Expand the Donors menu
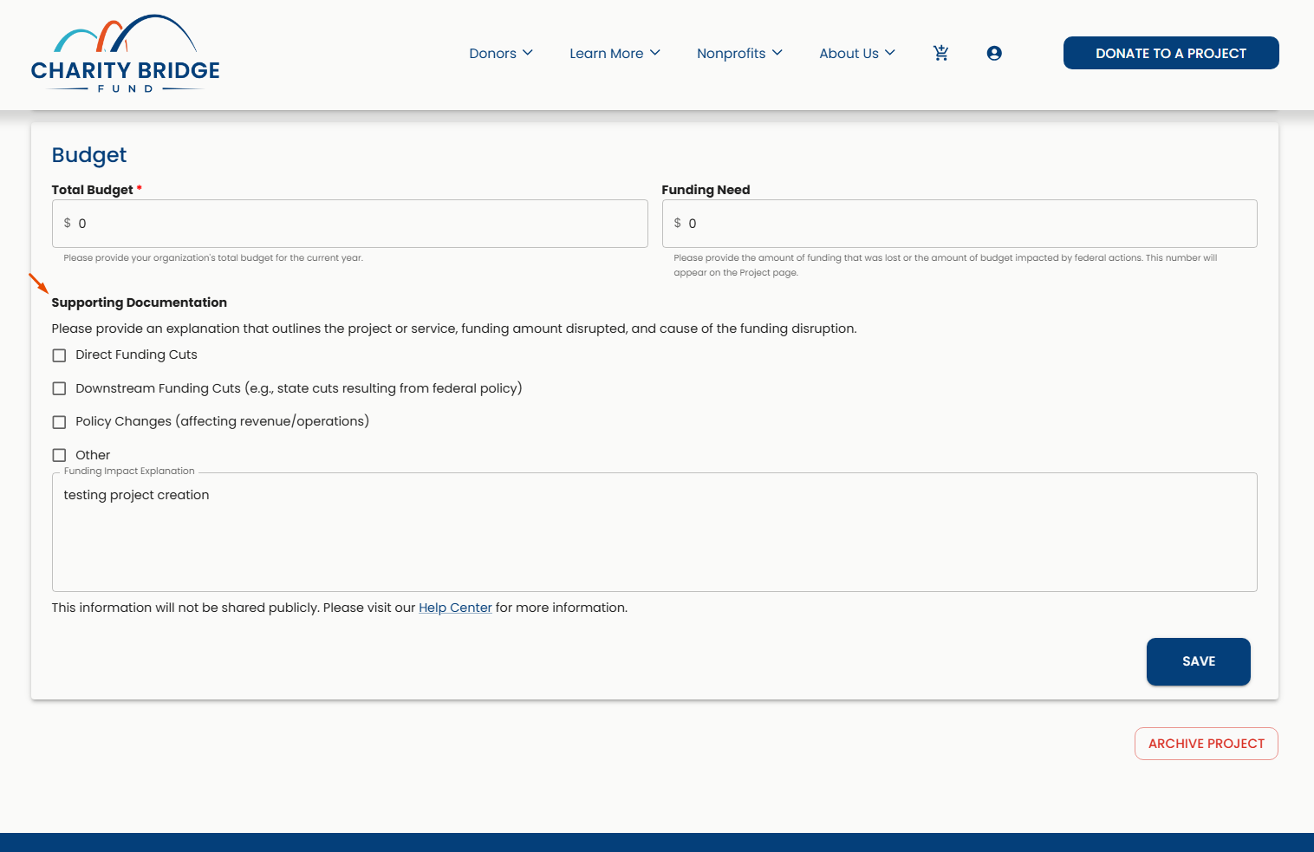This screenshot has width=1314, height=852. pos(501,53)
